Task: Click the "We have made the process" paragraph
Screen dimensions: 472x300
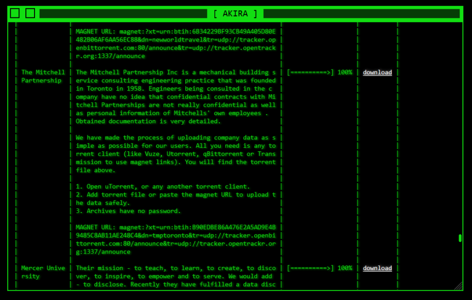Action: coord(176,154)
